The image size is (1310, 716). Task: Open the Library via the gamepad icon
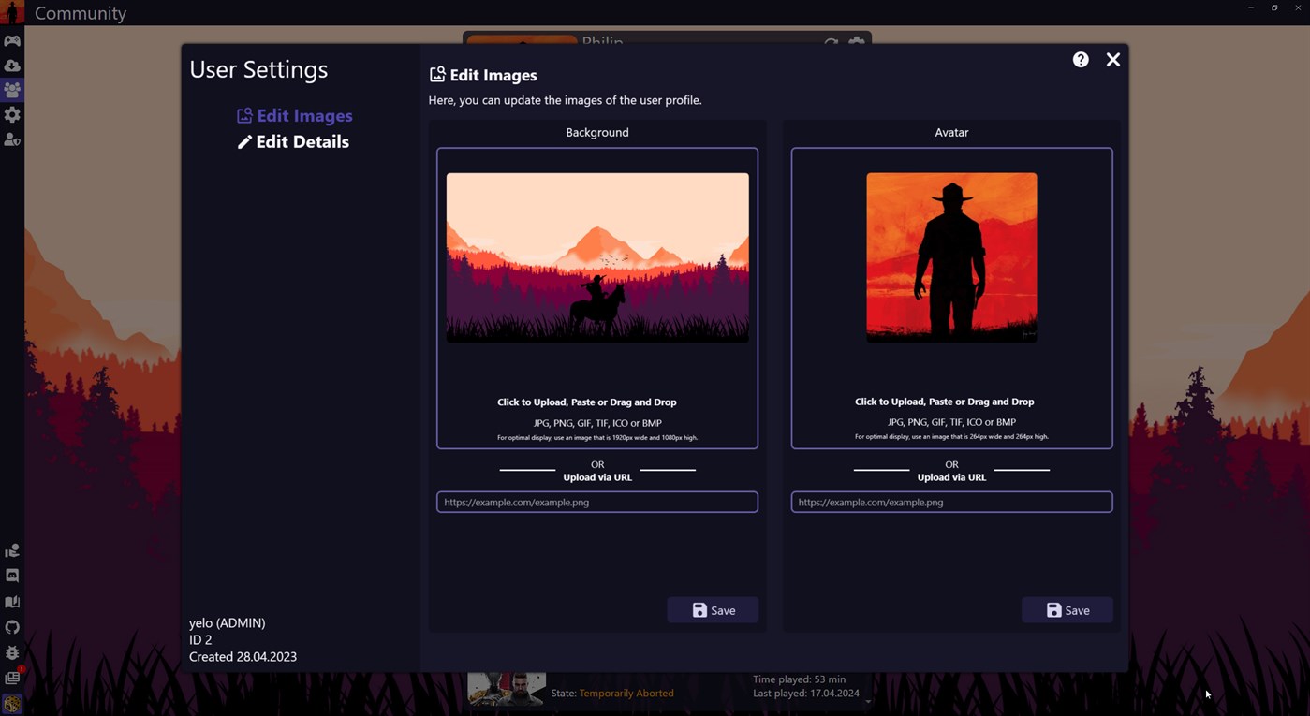pos(12,41)
